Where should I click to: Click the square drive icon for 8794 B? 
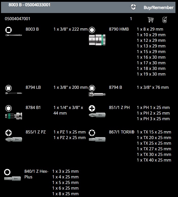(x=92, y=88)
